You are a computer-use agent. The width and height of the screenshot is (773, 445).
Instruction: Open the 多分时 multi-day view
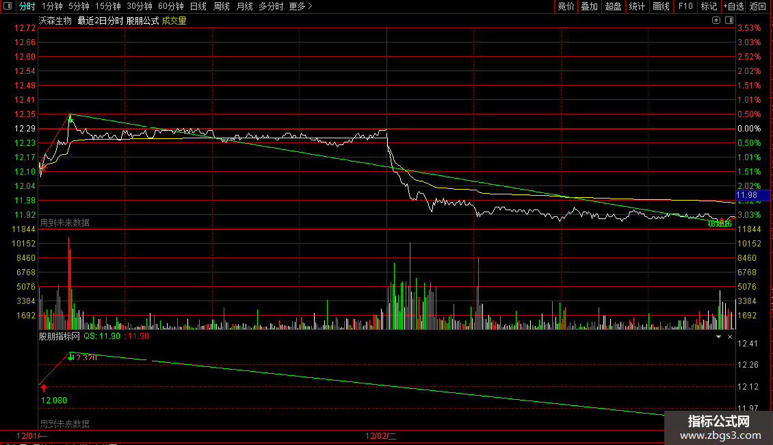[x=271, y=6]
